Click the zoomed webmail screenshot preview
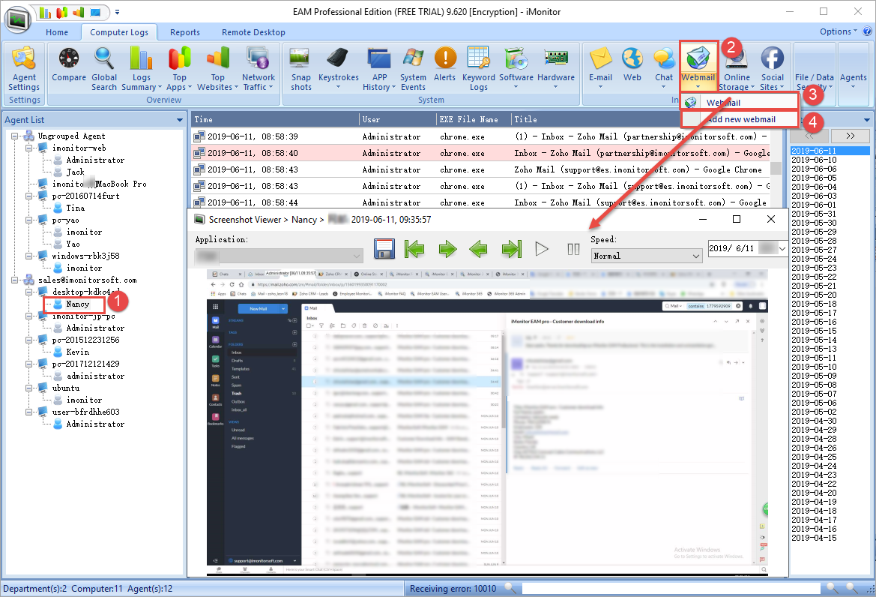876x597 pixels. [487, 421]
